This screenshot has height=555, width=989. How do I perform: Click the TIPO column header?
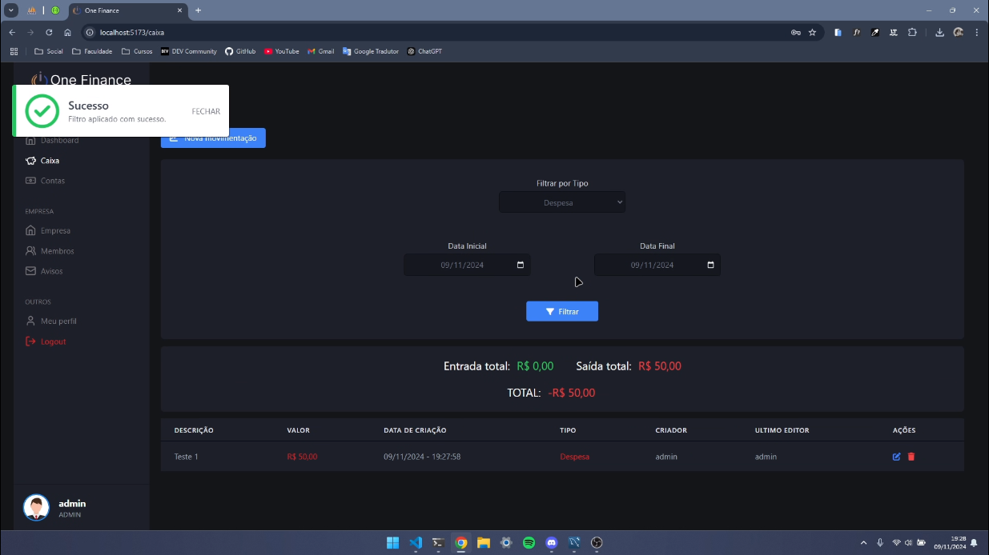point(568,430)
